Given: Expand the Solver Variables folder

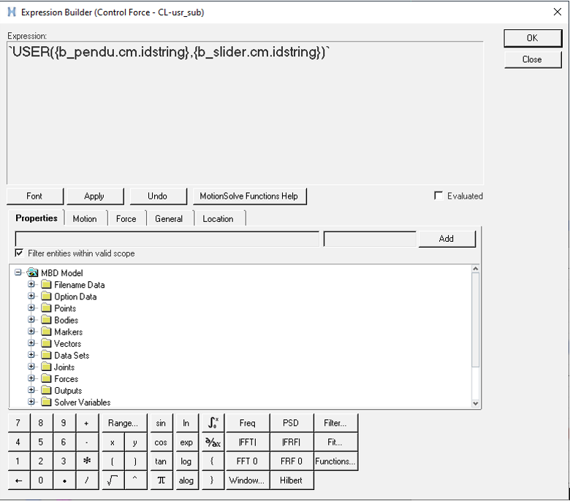Looking at the screenshot, I should (31, 402).
